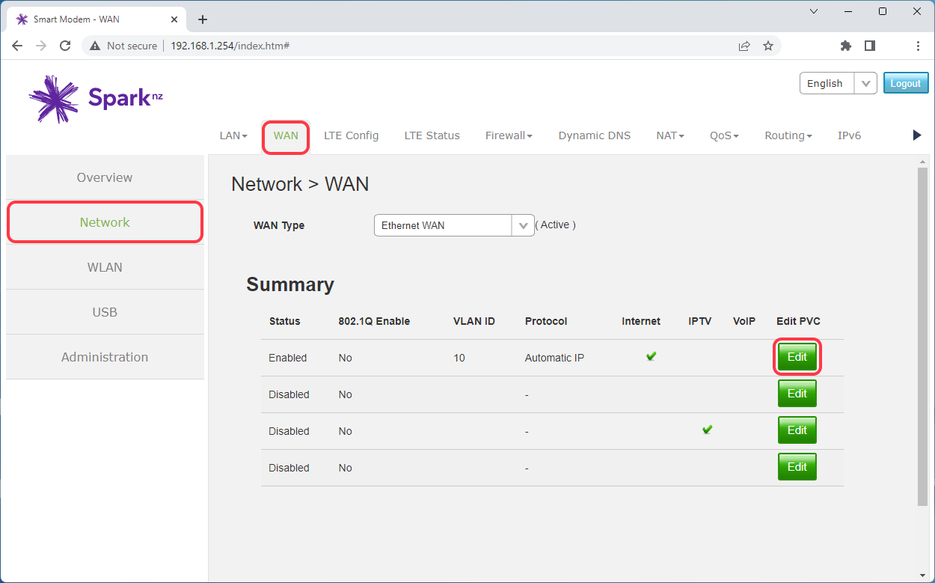Click the 'Network > WAN' heading
The height and width of the screenshot is (583, 935).
[300, 184]
